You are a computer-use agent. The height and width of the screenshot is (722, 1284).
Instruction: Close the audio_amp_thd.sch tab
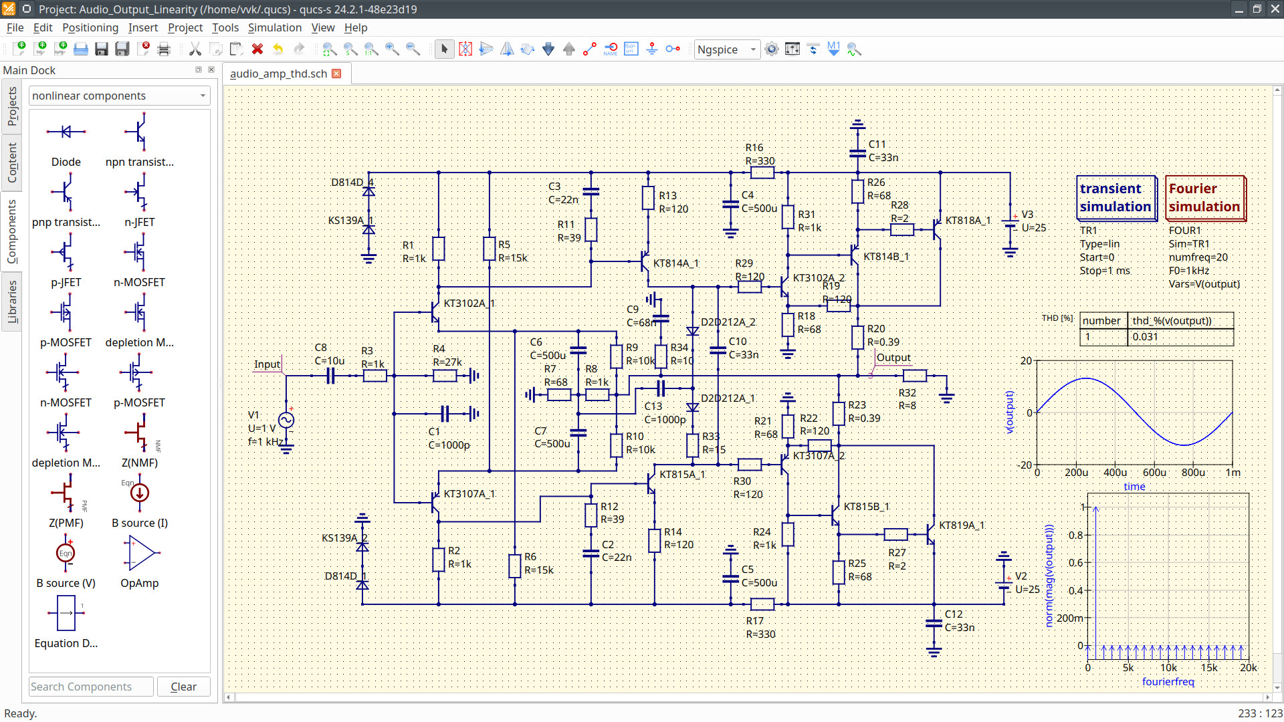coord(337,74)
